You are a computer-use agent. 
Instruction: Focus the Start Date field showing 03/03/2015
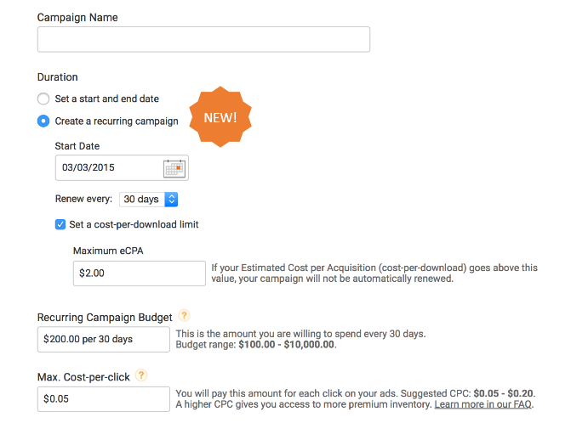(108, 168)
